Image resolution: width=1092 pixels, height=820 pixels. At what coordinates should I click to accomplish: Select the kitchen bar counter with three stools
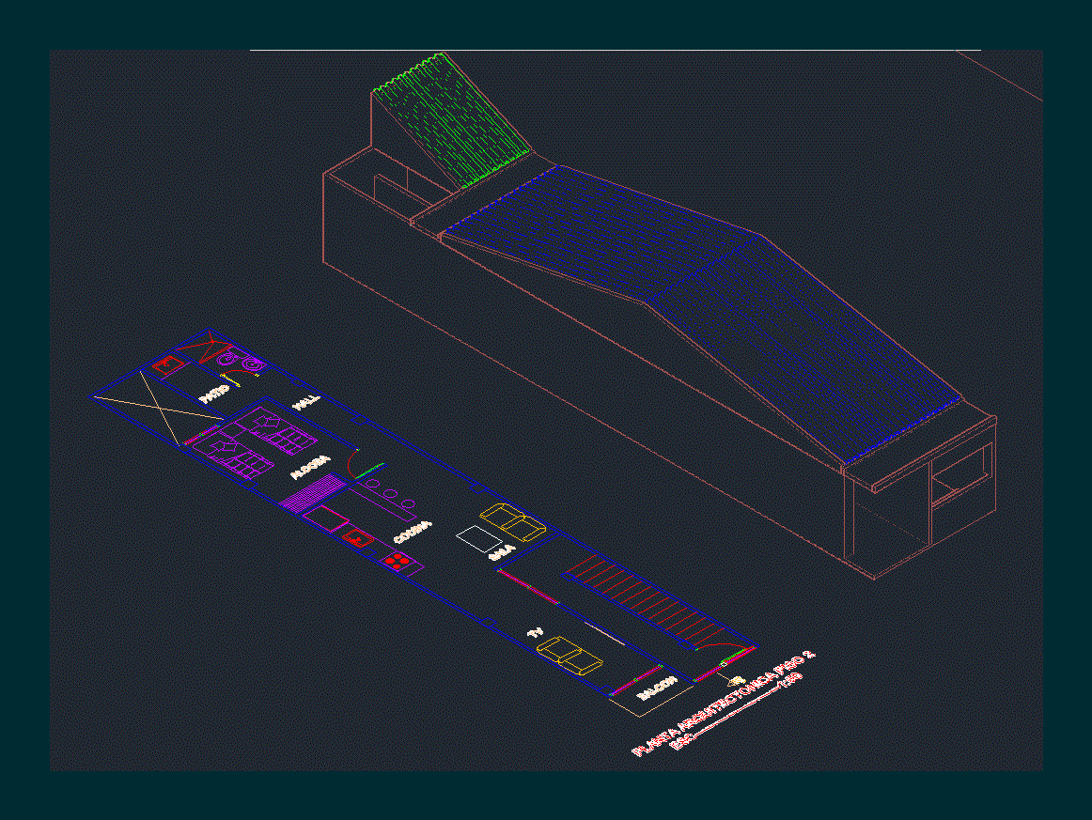pyautogui.click(x=384, y=499)
